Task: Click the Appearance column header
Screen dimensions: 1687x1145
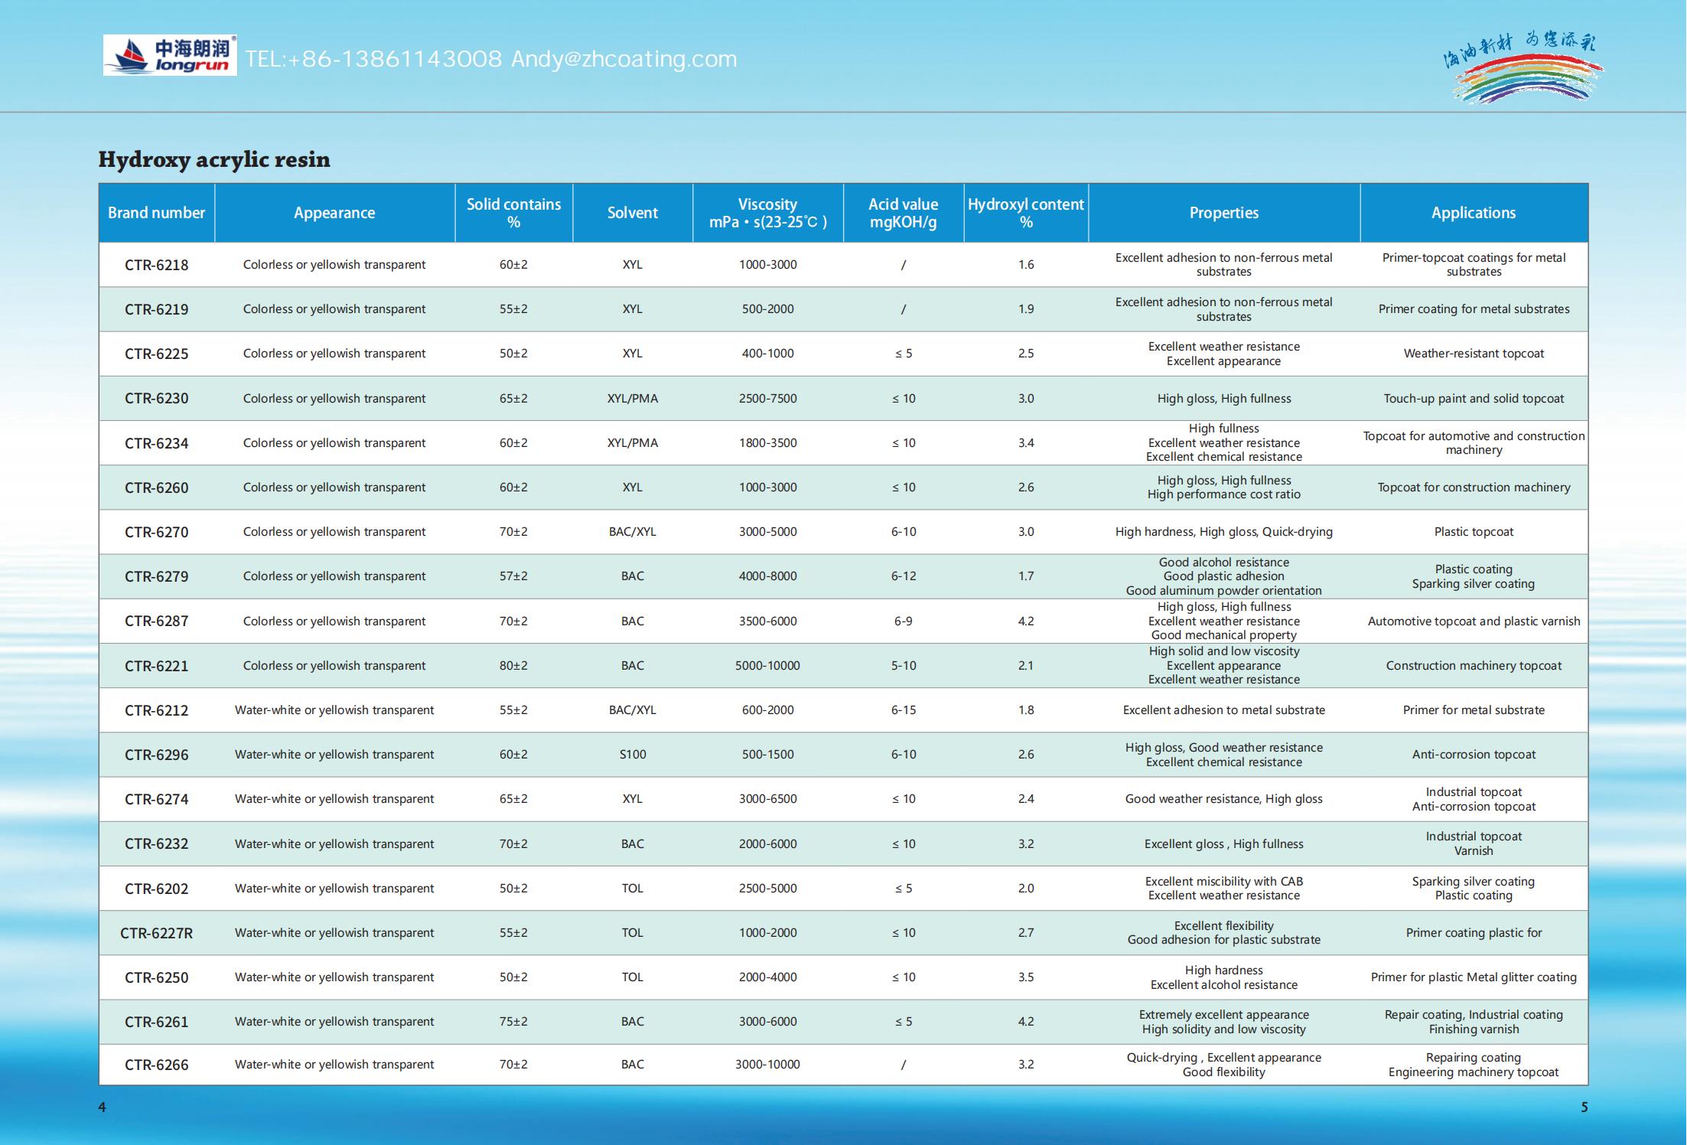Action: 334,213
